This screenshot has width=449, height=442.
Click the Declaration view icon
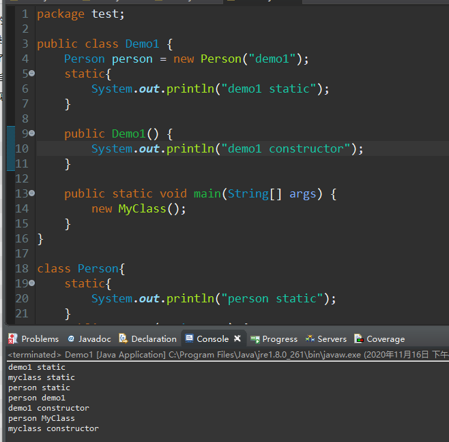tap(123, 338)
